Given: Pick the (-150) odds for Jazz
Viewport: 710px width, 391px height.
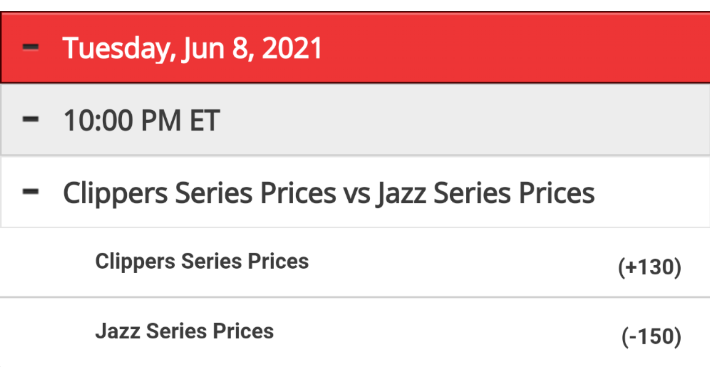Looking at the screenshot, I should point(651,337).
